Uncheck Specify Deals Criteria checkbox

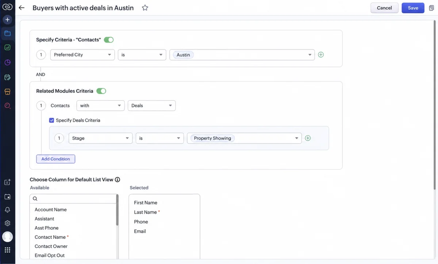[51, 120]
